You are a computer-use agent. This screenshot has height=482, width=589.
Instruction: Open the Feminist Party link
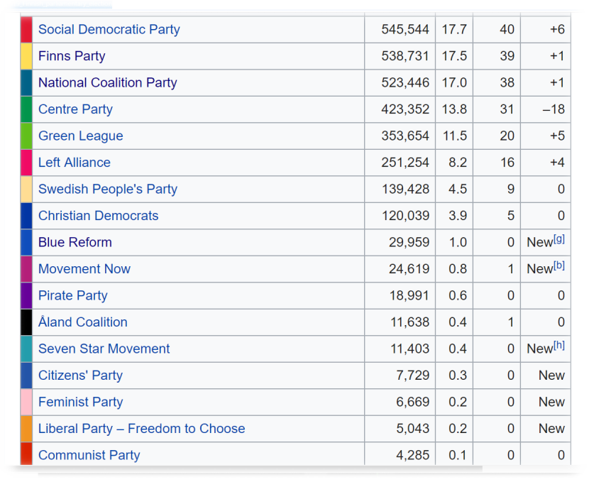[81, 402]
